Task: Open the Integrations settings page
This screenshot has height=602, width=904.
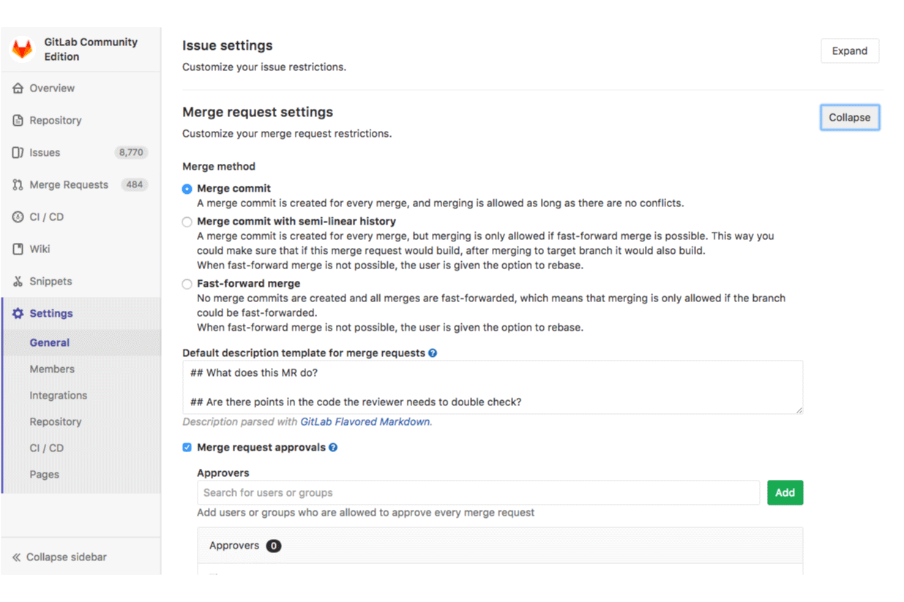Action: 59,395
